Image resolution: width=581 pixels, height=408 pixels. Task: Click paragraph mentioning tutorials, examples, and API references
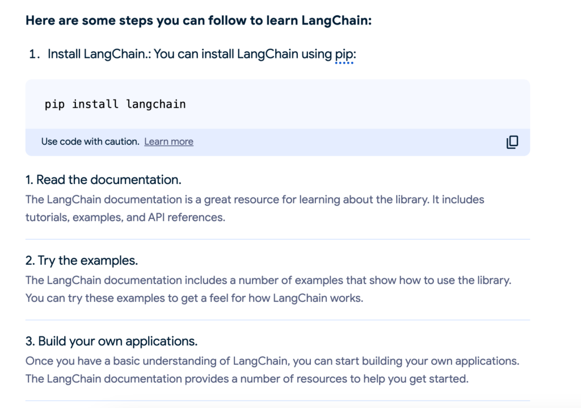pos(255,209)
